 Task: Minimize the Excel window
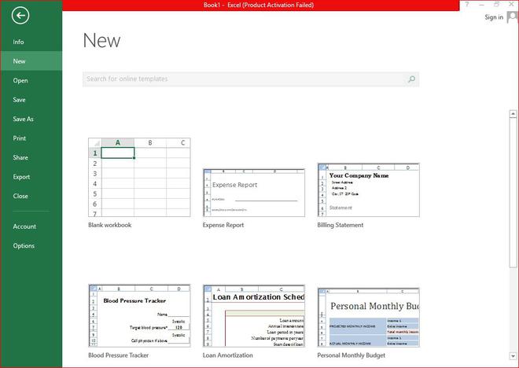[481, 4]
